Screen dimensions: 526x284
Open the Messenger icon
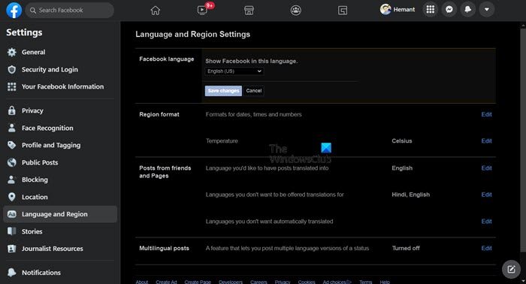[x=449, y=9]
